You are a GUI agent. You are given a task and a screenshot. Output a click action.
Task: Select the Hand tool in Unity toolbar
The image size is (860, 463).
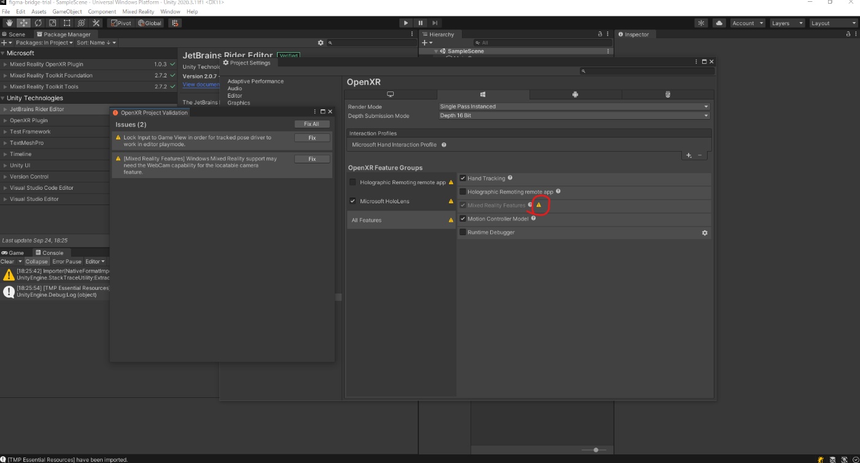tap(9, 23)
